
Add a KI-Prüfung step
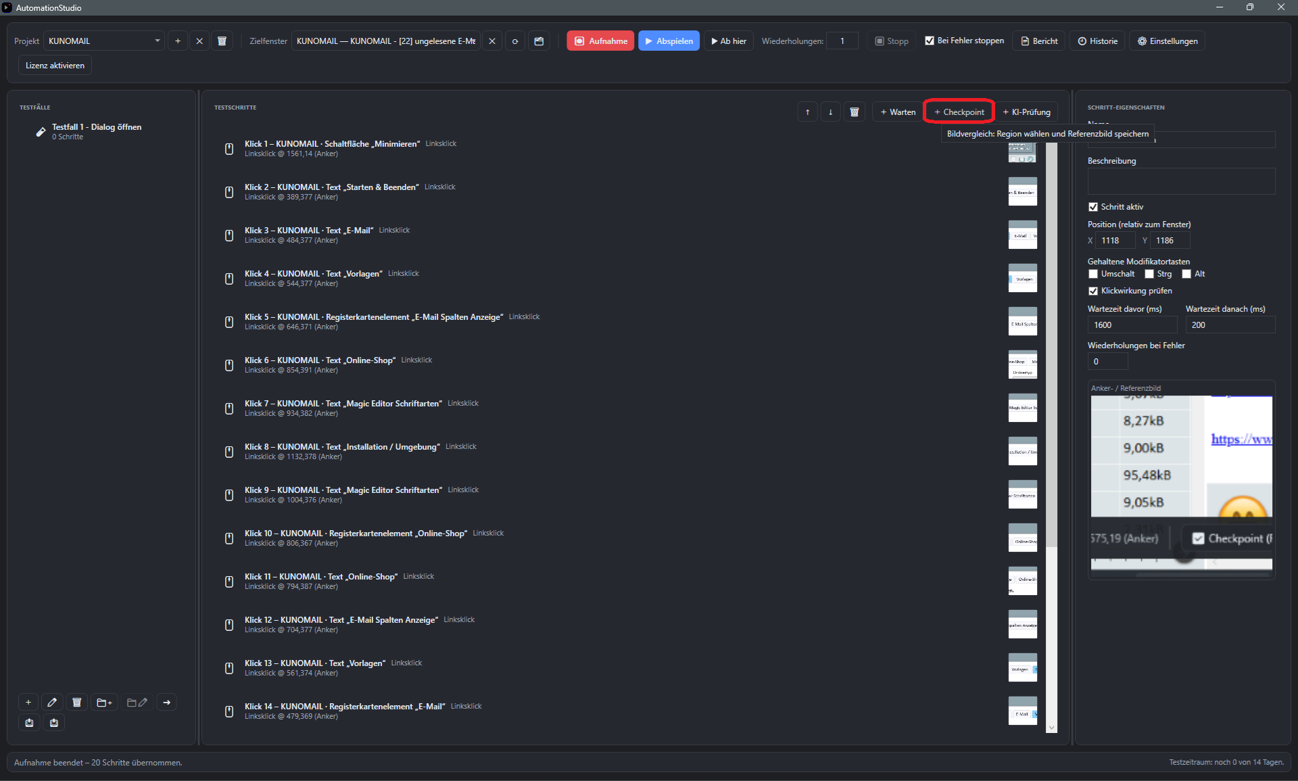point(1026,112)
